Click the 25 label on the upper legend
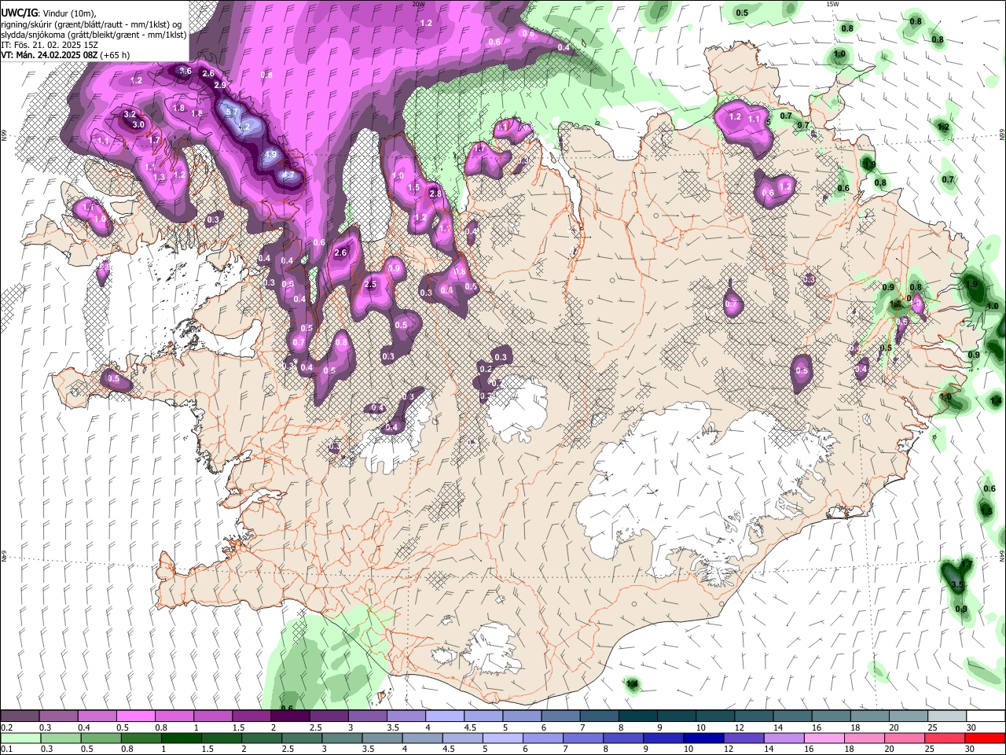 (x=932, y=727)
